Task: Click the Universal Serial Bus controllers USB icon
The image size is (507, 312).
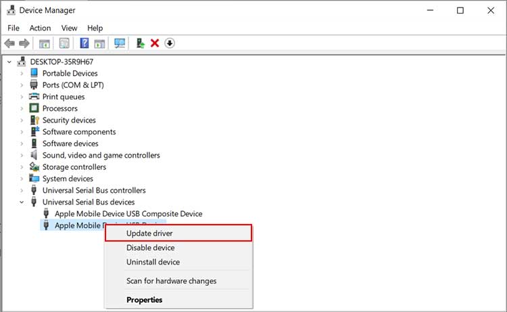Action: (x=34, y=190)
